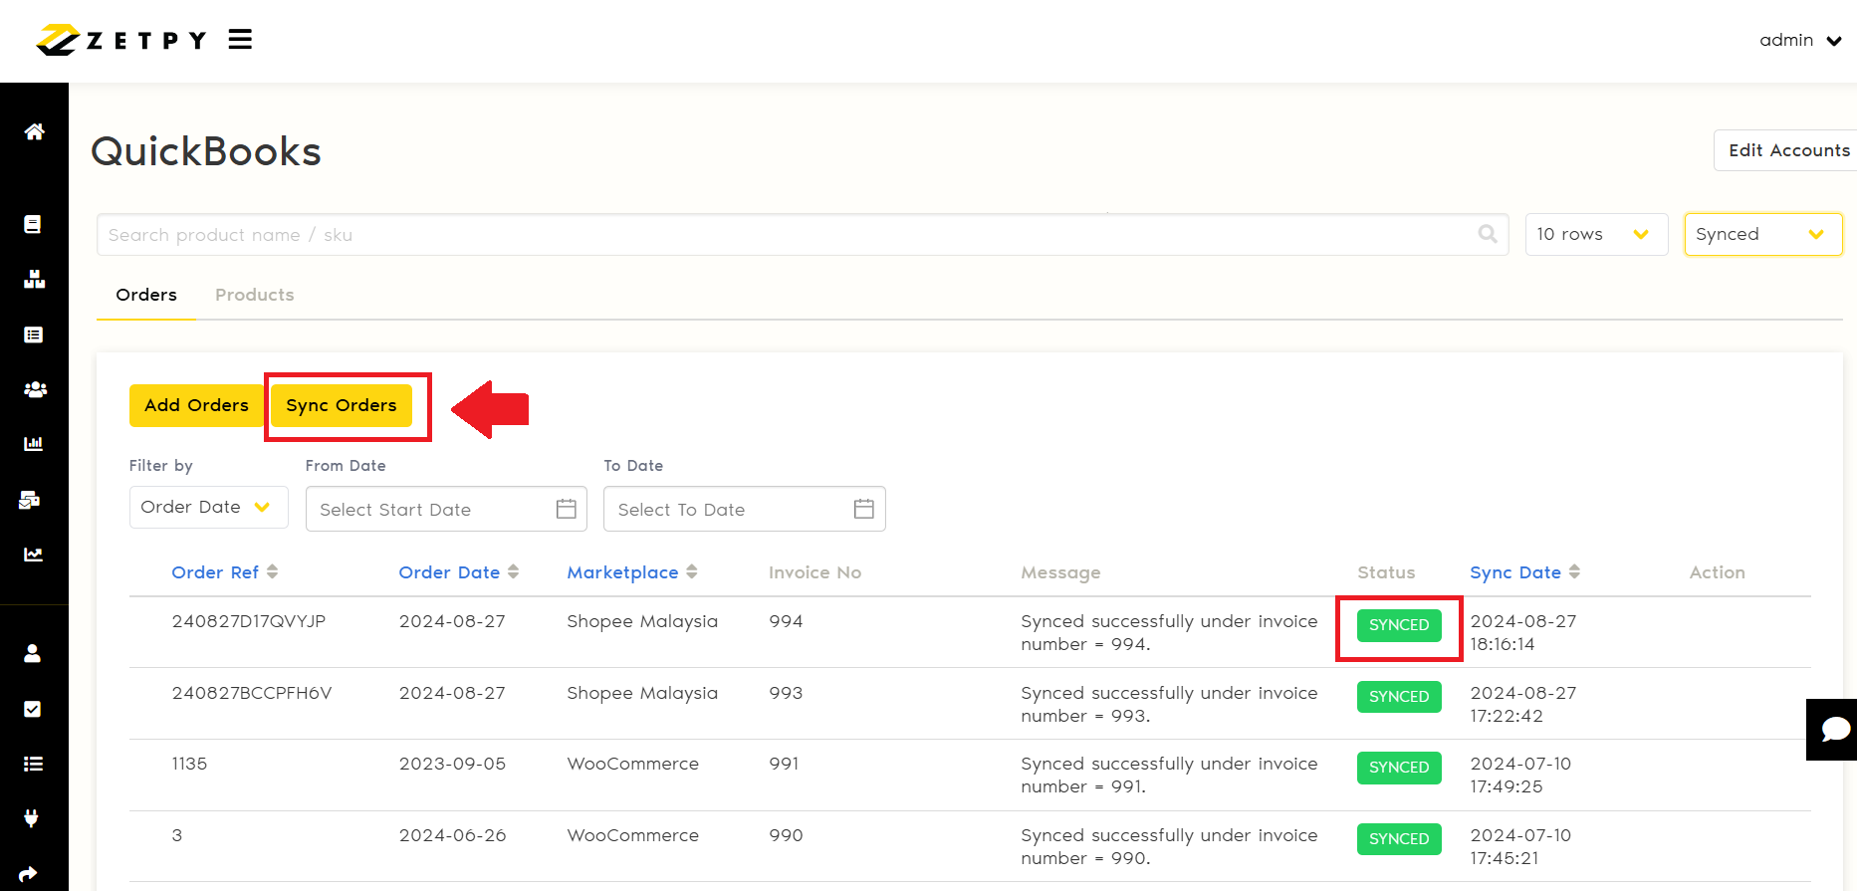Open the Order Date filter dropdown
1857x891 pixels.
208,508
